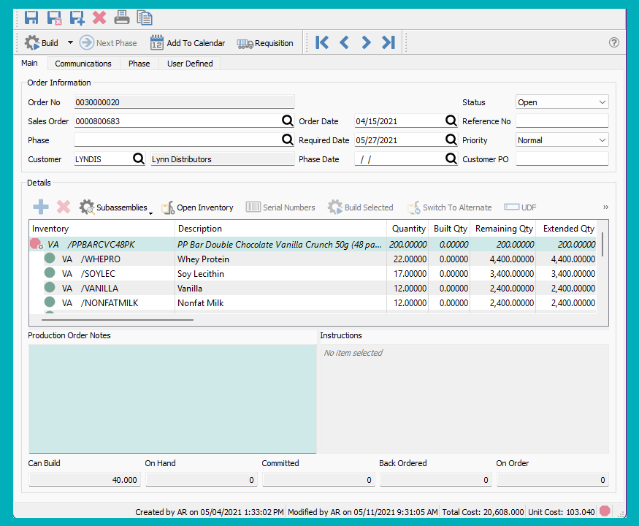The image size is (639, 526).
Task: Click the Next Phase button
Action: [108, 43]
